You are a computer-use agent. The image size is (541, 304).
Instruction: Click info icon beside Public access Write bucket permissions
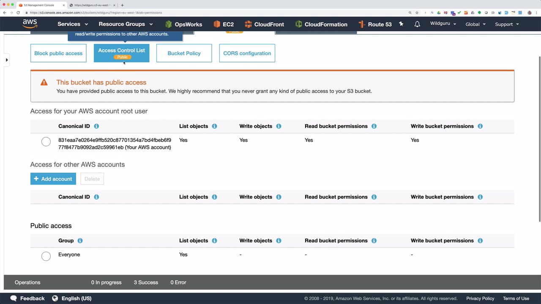click(x=480, y=241)
